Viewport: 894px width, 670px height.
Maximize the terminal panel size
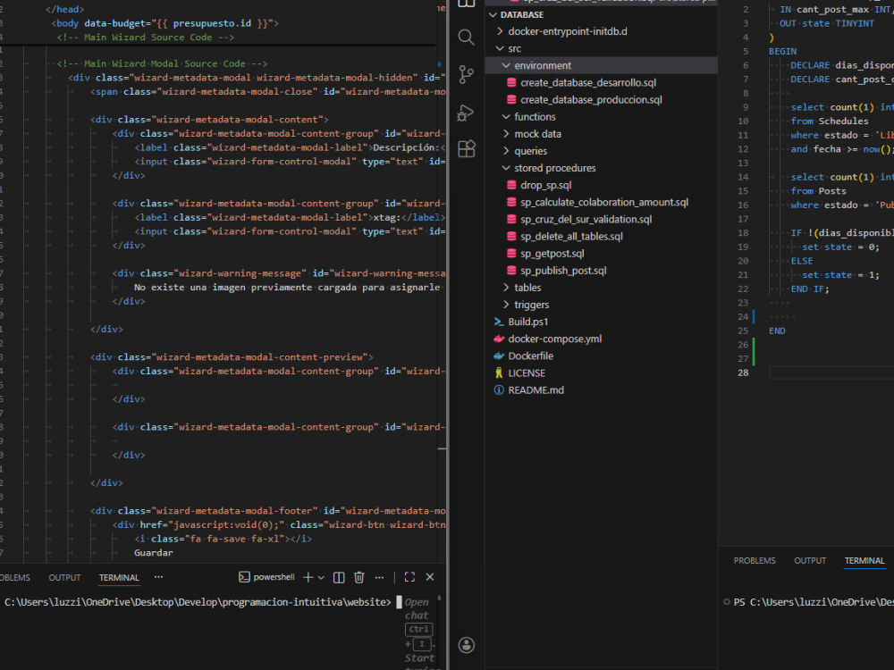(x=409, y=577)
